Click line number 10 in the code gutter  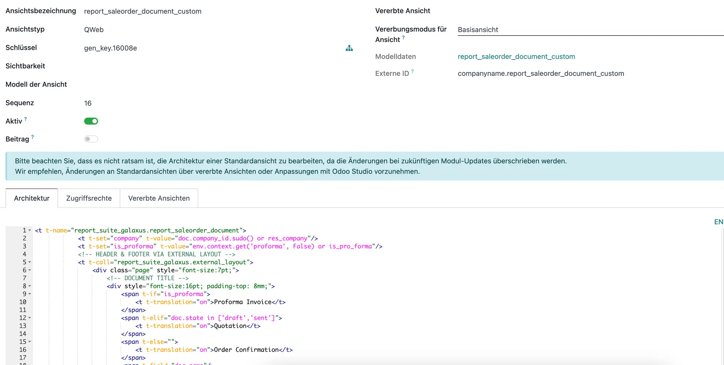[x=23, y=302]
